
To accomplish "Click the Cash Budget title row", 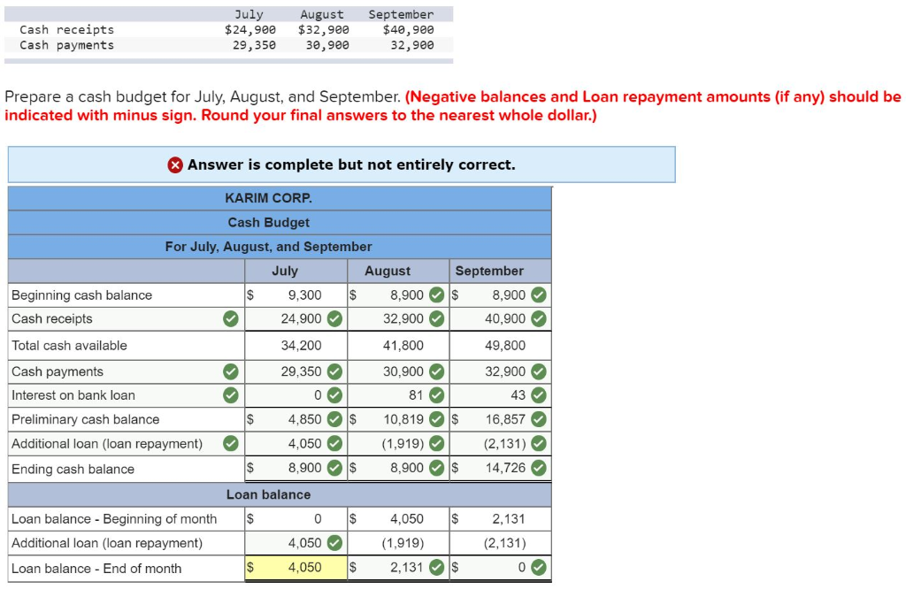I will click(280, 222).
